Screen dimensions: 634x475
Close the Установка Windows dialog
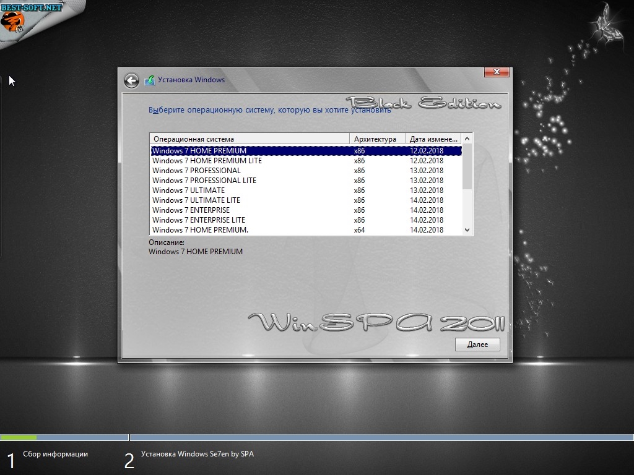coord(497,72)
